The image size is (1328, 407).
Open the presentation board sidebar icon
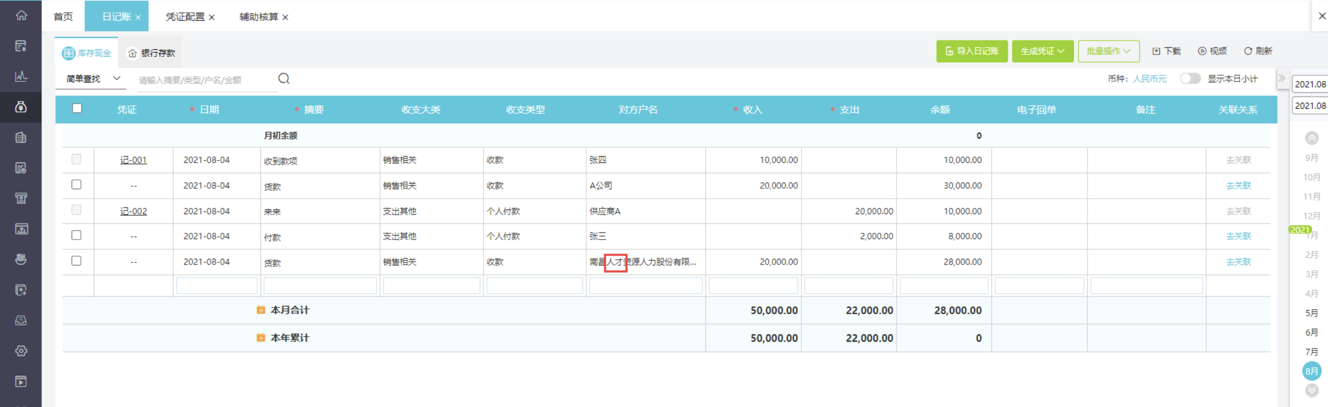[21, 229]
